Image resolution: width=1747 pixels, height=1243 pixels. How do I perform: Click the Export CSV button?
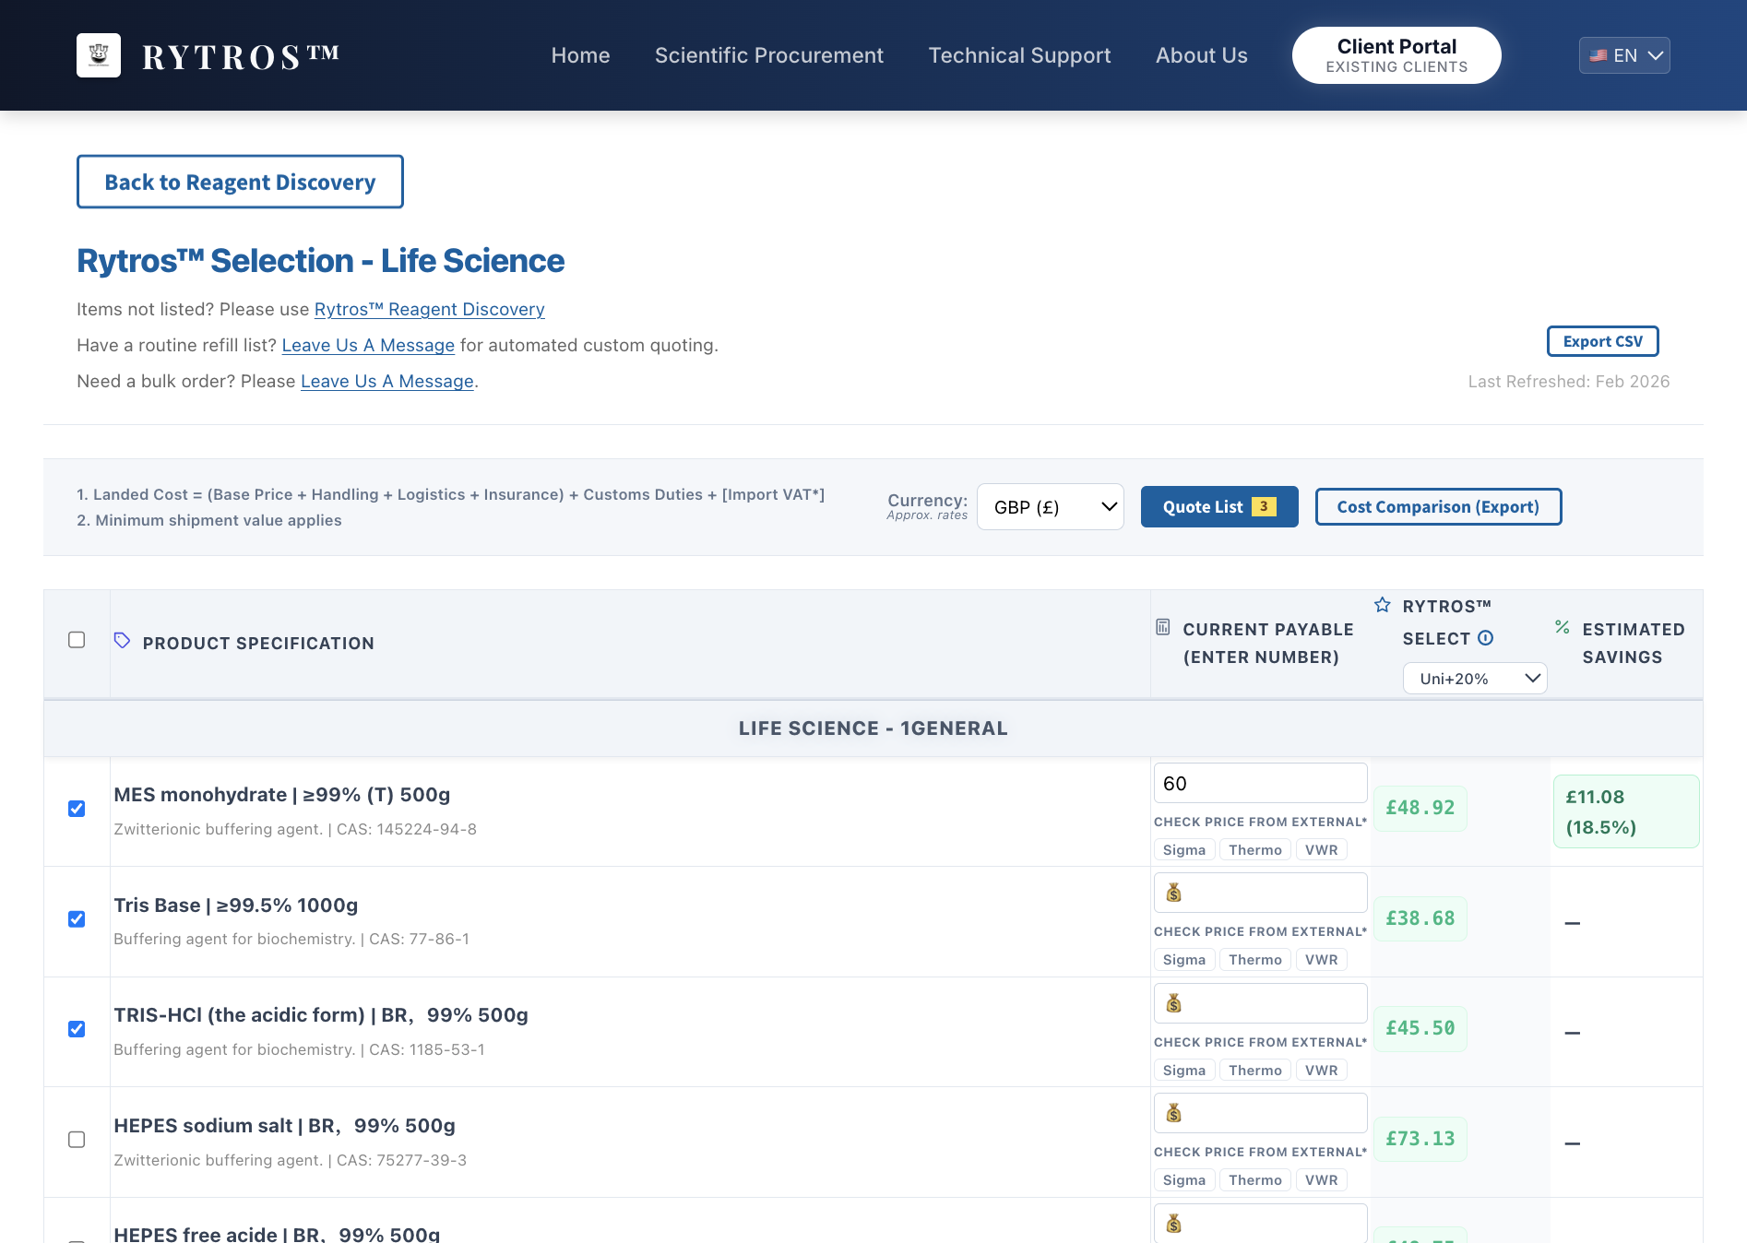(1602, 341)
